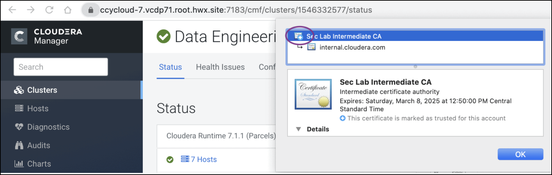Viewport: 552px width, 175px height.
Task: Open the 7 Hosts link
Action: (x=204, y=160)
